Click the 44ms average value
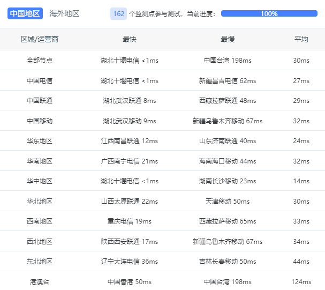This screenshot has width=325, height=290. [301, 262]
